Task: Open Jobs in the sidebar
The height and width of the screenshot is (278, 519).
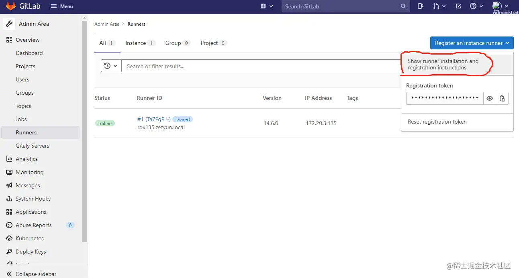Action: pyautogui.click(x=21, y=119)
